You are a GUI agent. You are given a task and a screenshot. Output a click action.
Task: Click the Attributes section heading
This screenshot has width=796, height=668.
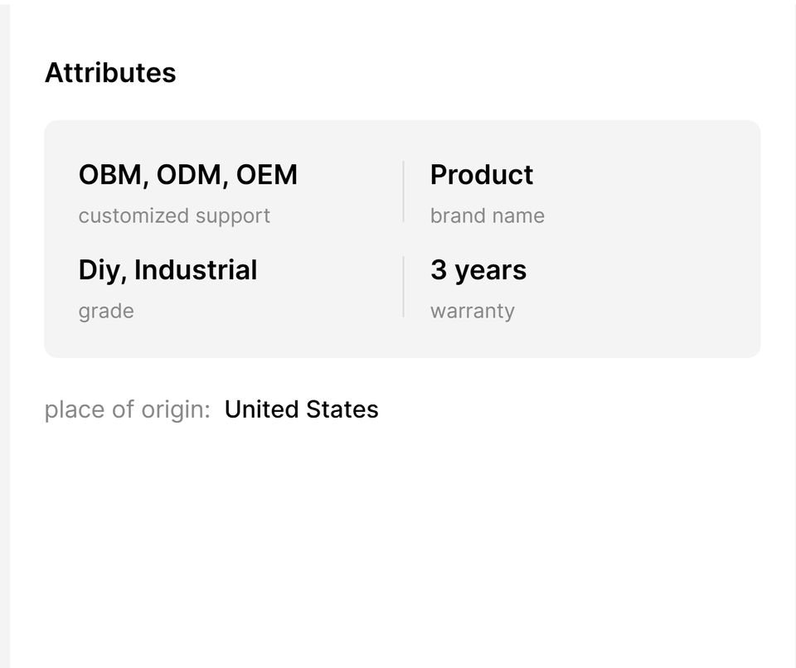tap(110, 73)
